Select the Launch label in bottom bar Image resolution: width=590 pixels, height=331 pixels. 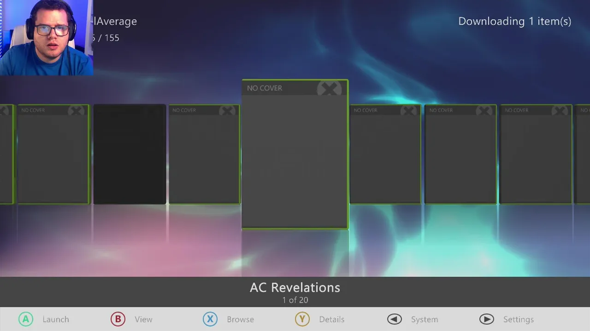[x=56, y=320]
